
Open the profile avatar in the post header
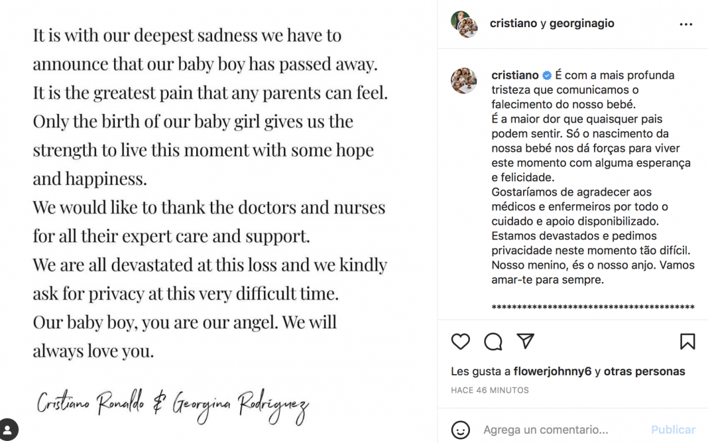[x=464, y=24]
